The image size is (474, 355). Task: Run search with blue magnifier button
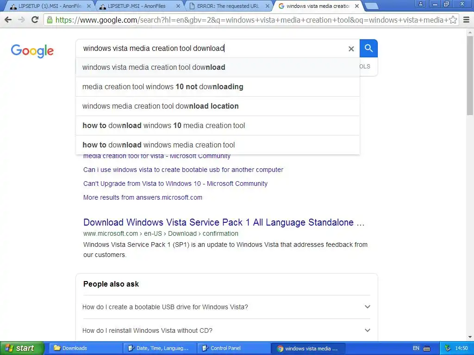click(368, 48)
